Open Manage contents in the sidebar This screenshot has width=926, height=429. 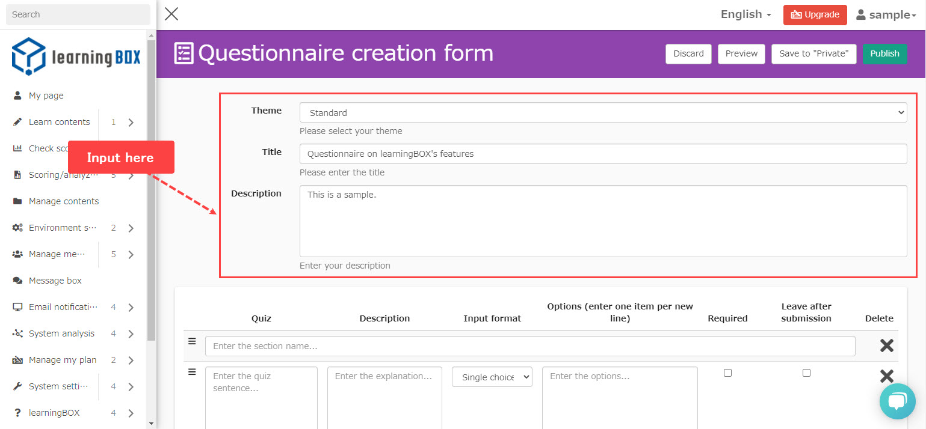tap(64, 201)
